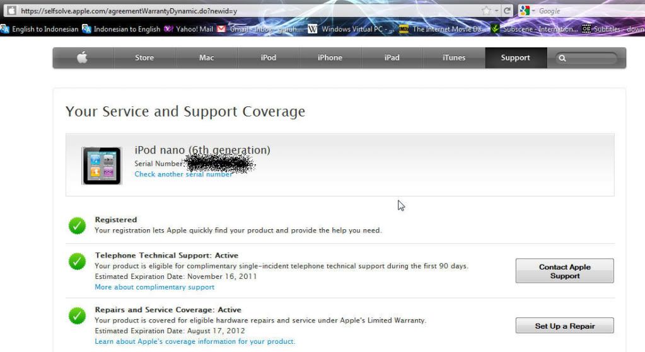Click the Set Up a Repair button
645x352 pixels.
(565, 326)
